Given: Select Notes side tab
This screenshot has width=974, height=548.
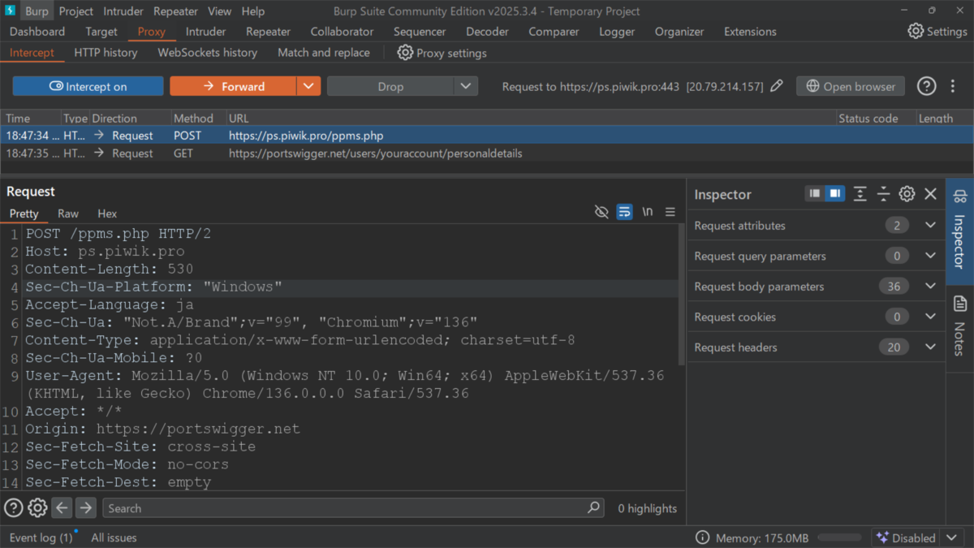Looking at the screenshot, I should 959,326.
